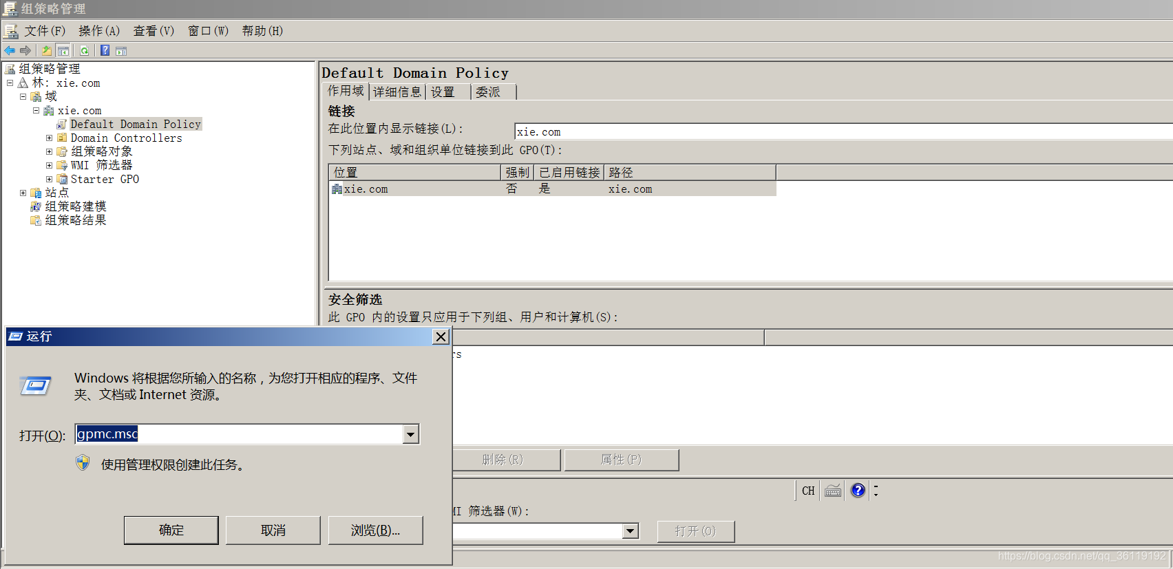Open the 查看(V) menu
1173x569 pixels.
pyautogui.click(x=154, y=31)
